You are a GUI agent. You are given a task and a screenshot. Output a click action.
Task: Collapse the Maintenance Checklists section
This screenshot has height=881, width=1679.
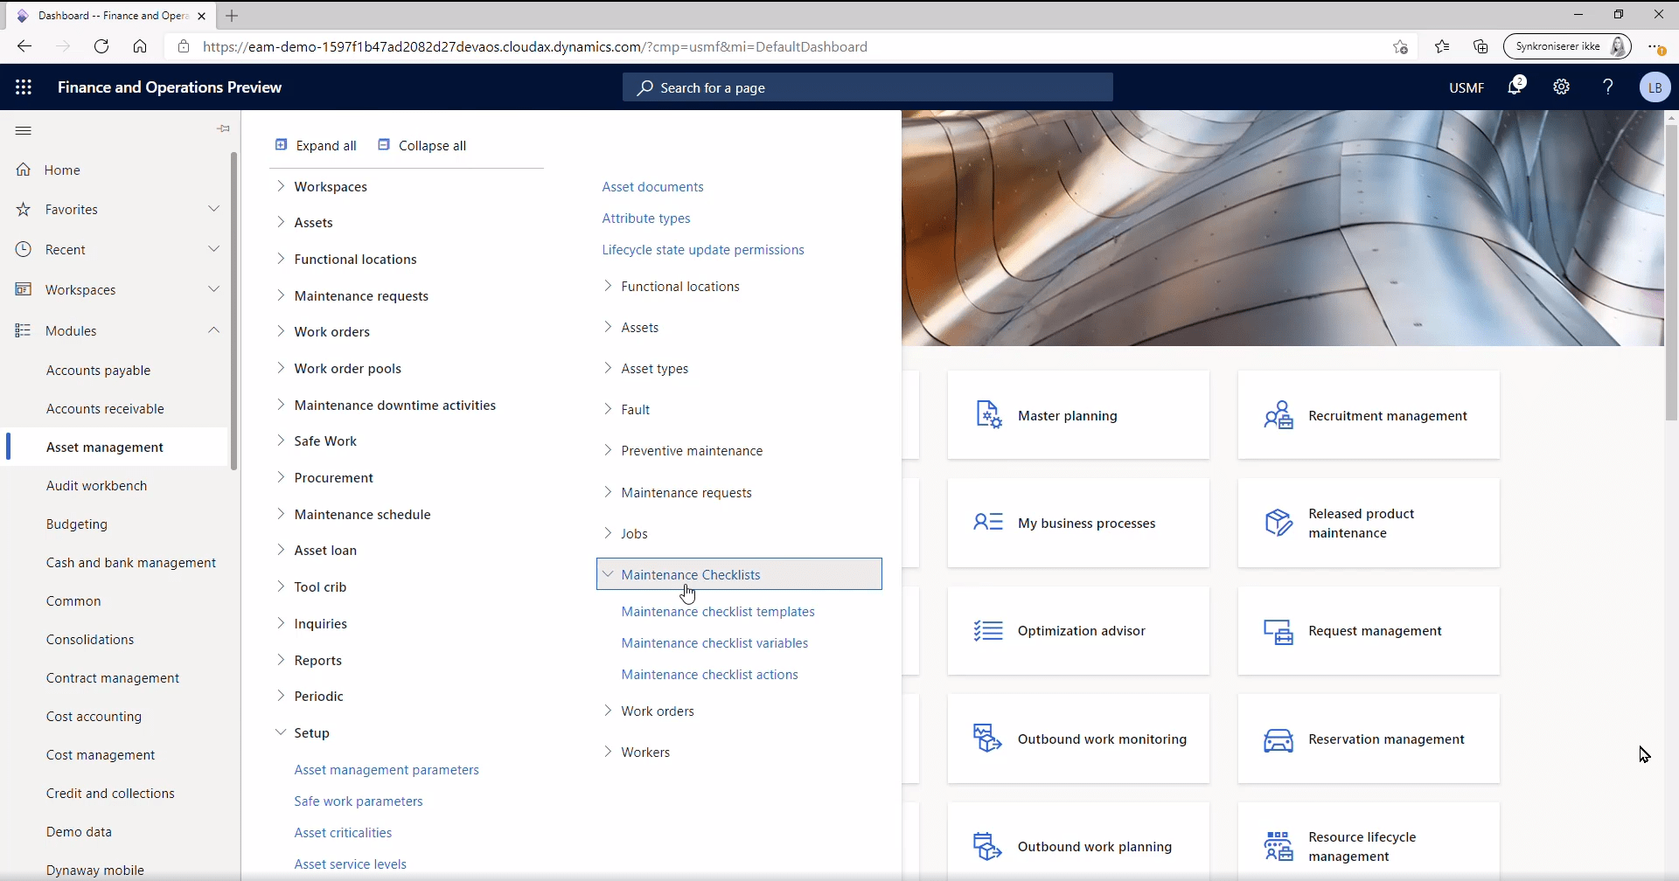pyautogui.click(x=608, y=574)
